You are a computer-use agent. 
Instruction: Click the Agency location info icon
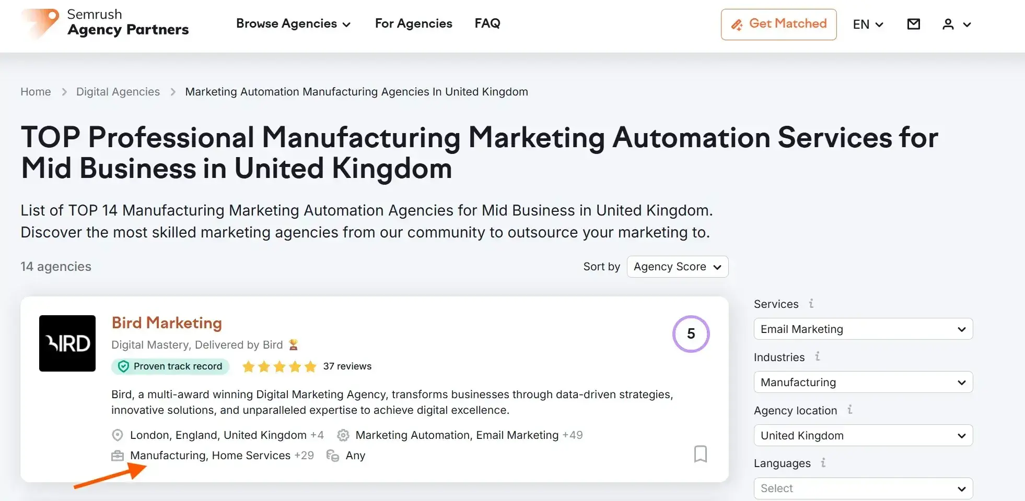pyautogui.click(x=851, y=410)
